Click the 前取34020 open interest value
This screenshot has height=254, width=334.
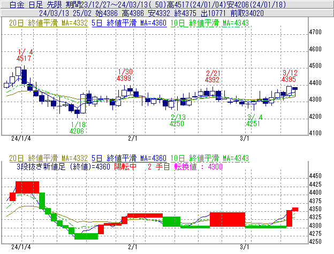pyautogui.click(x=247, y=13)
